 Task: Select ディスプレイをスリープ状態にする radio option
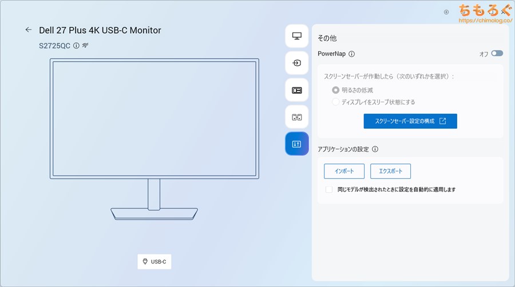pyautogui.click(x=336, y=102)
